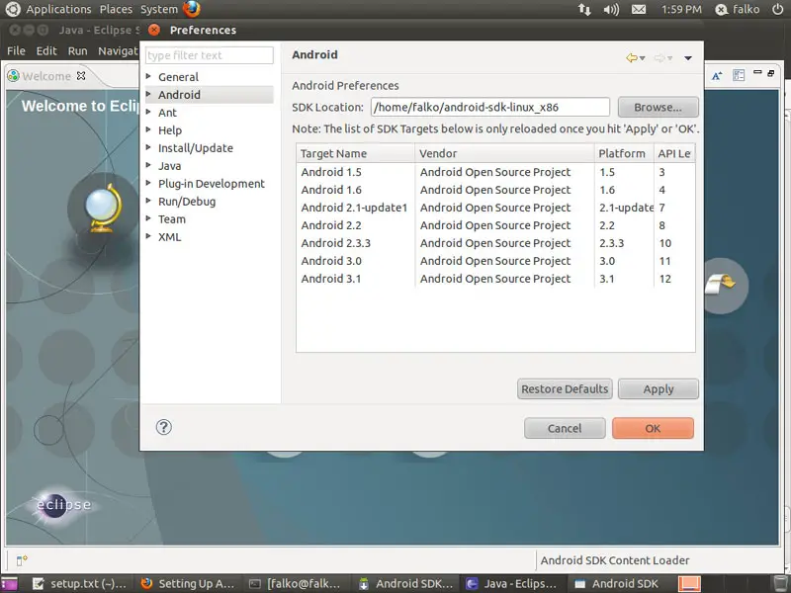Screen dimensions: 791x593
Task: Open the Applications menu
Action: point(58,9)
